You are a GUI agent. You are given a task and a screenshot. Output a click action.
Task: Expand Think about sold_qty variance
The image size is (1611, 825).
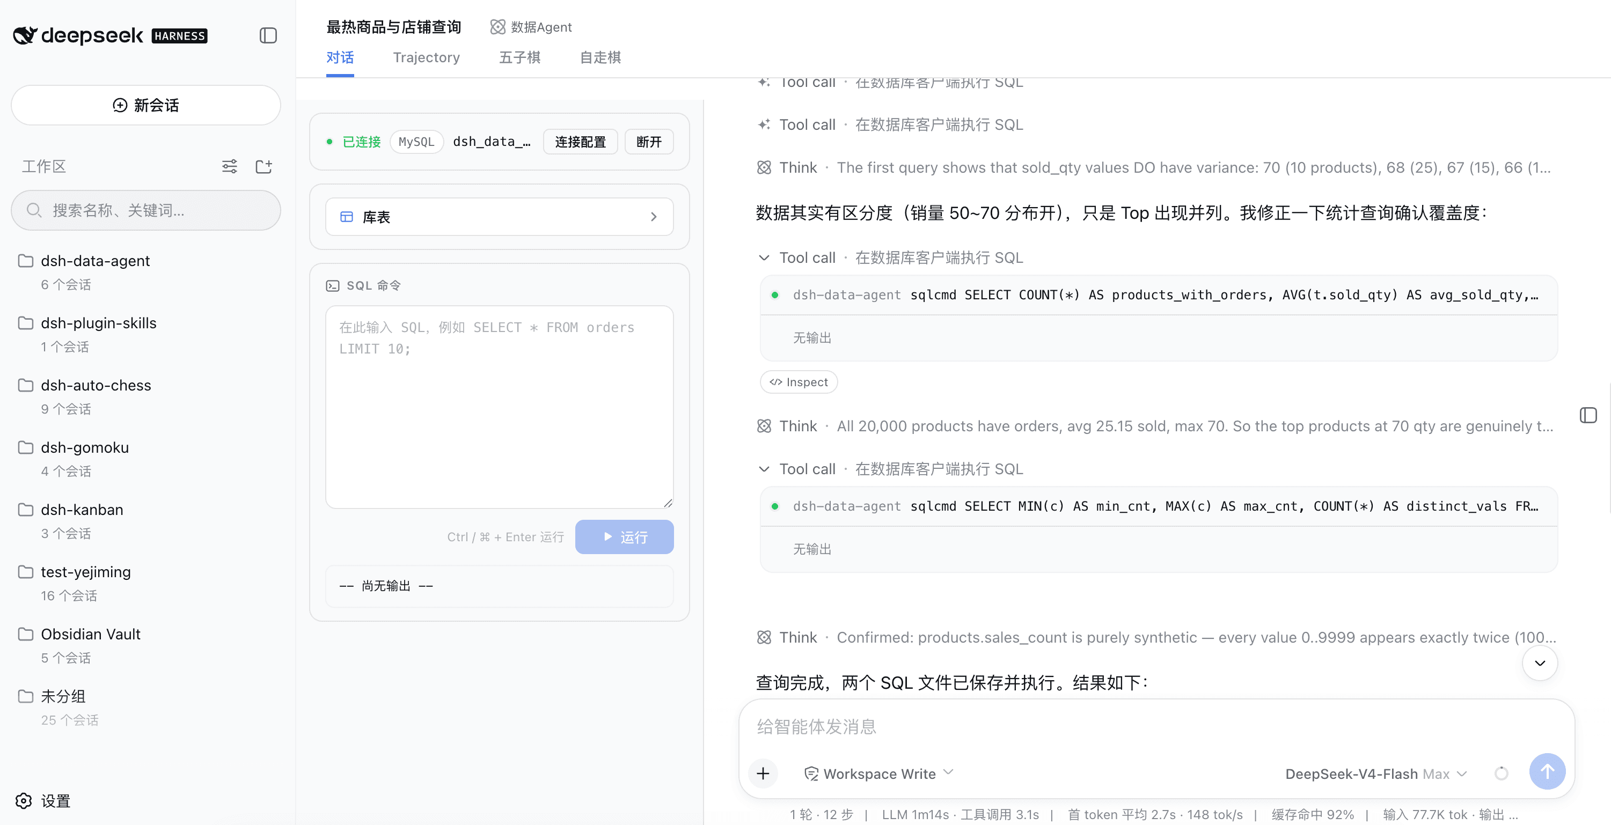(x=1154, y=167)
